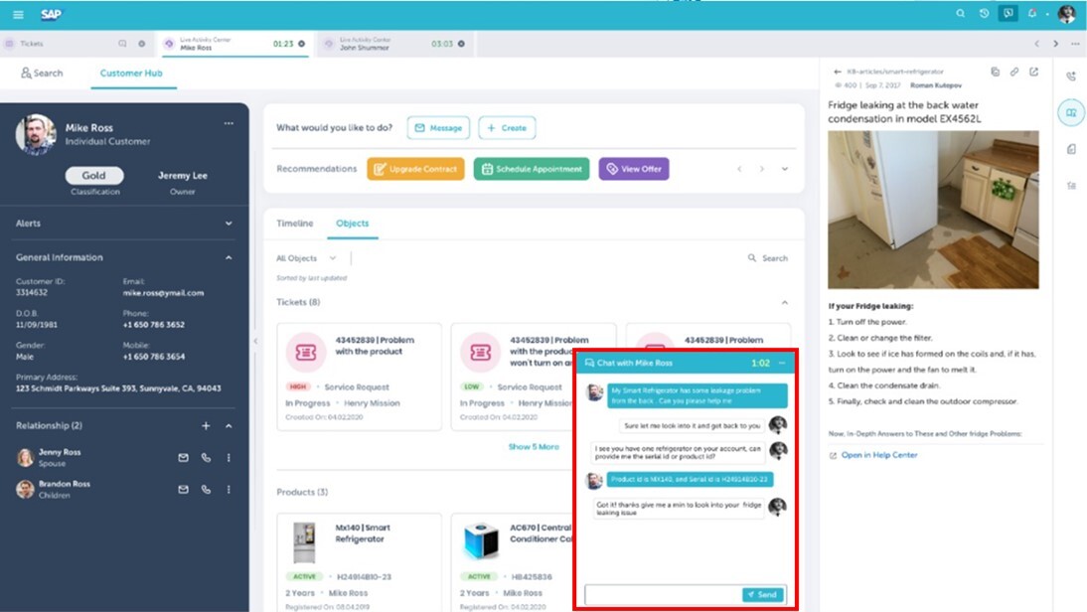The width and height of the screenshot is (1087, 612).
Task: Copy the knowledge base article
Action: point(995,72)
